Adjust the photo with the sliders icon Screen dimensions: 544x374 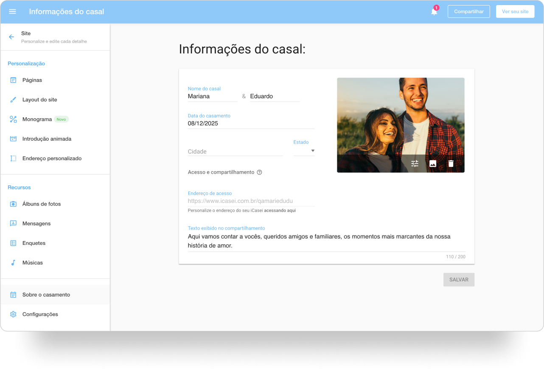coord(415,163)
